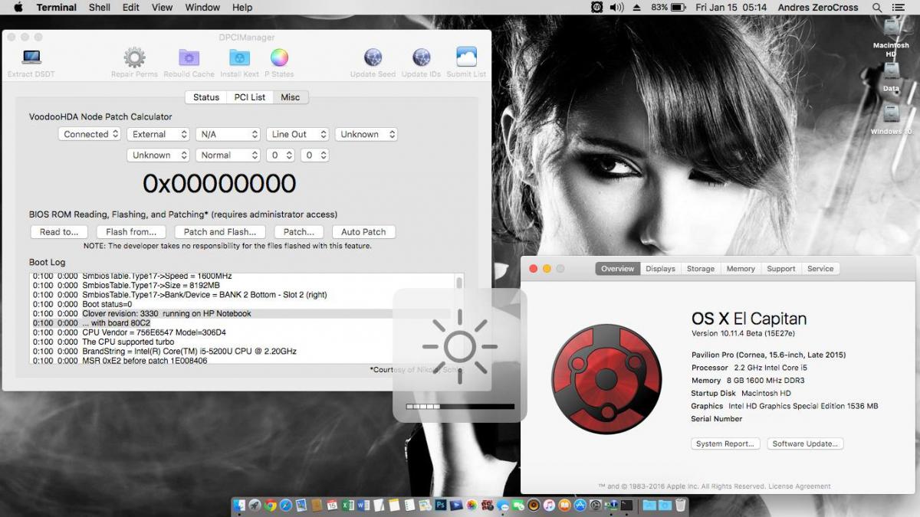
Task: Open Photos app from the Dock
Action: pyautogui.click(x=471, y=506)
